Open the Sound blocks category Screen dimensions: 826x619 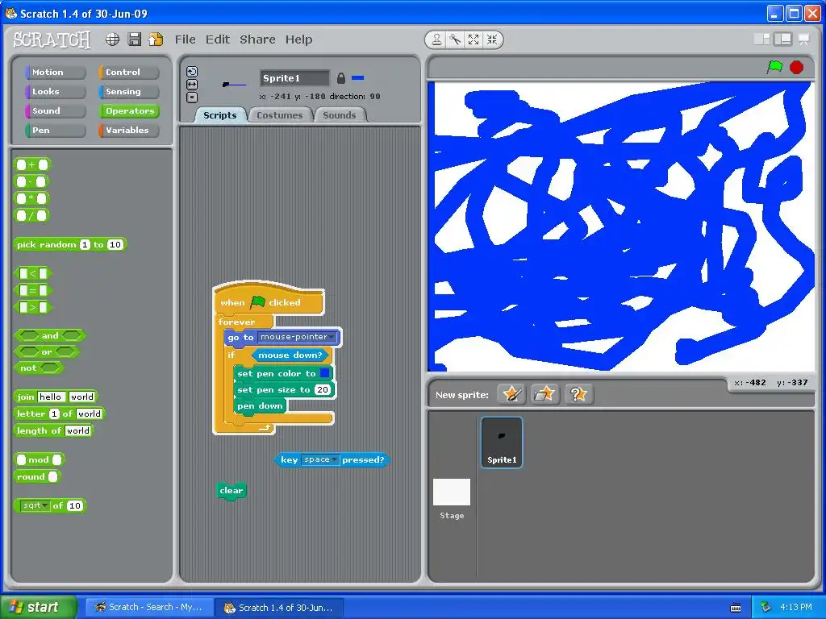click(55, 111)
